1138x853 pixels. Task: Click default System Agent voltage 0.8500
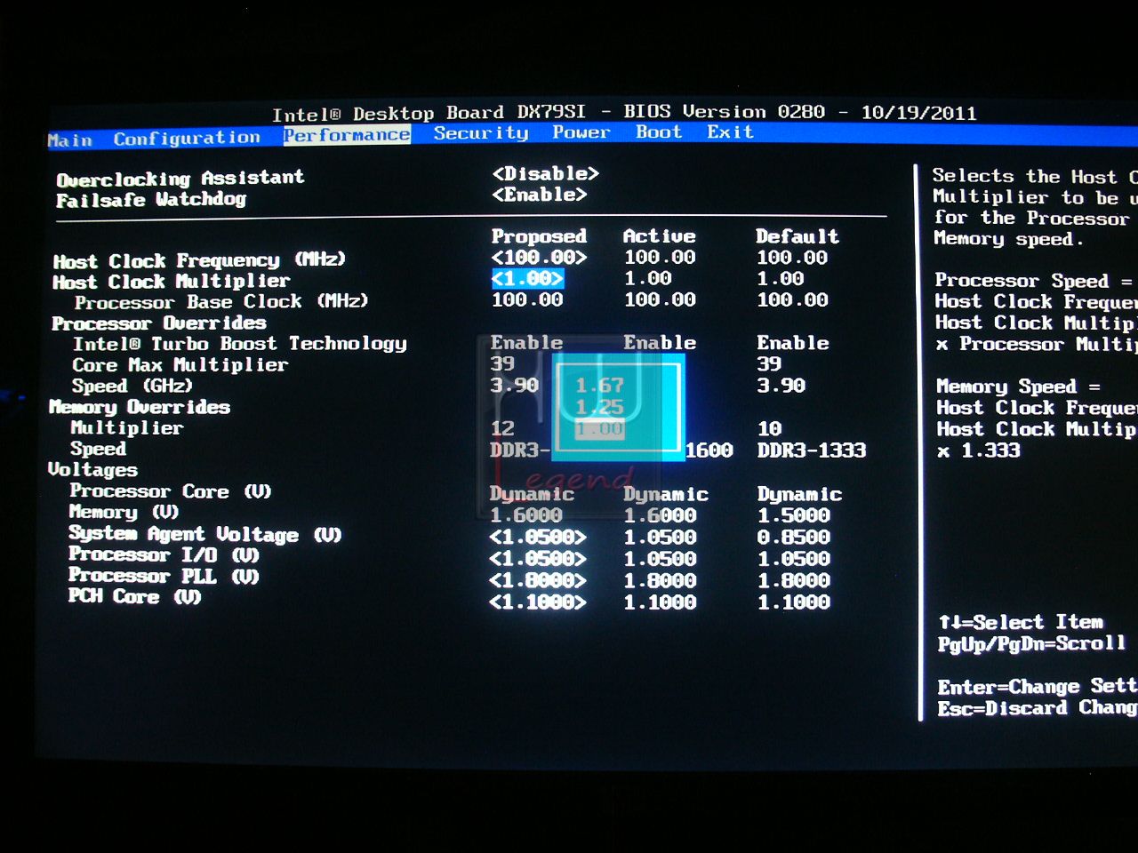(794, 538)
